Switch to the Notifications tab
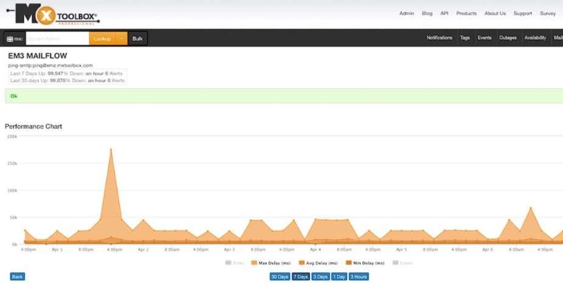 pos(439,38)
